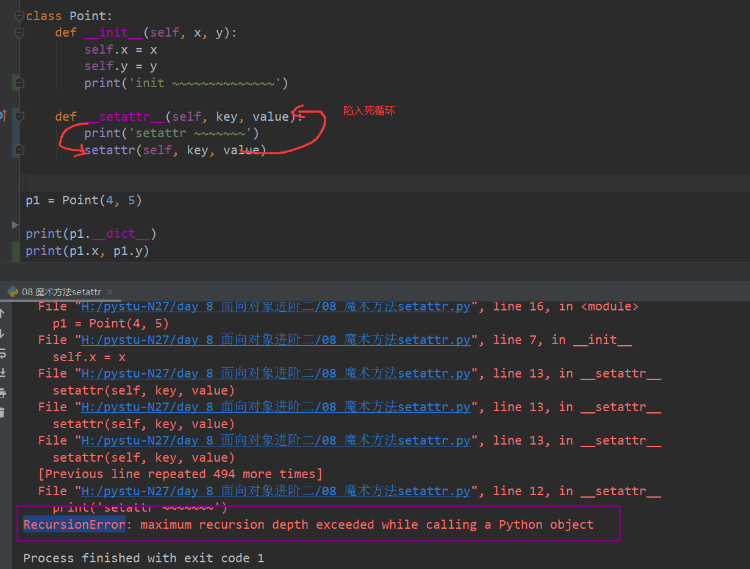Click fold end marker at setattr(self, key, value) line
Image resolution: width=750 pixels, height=569 pixels.
coord(20,150)
